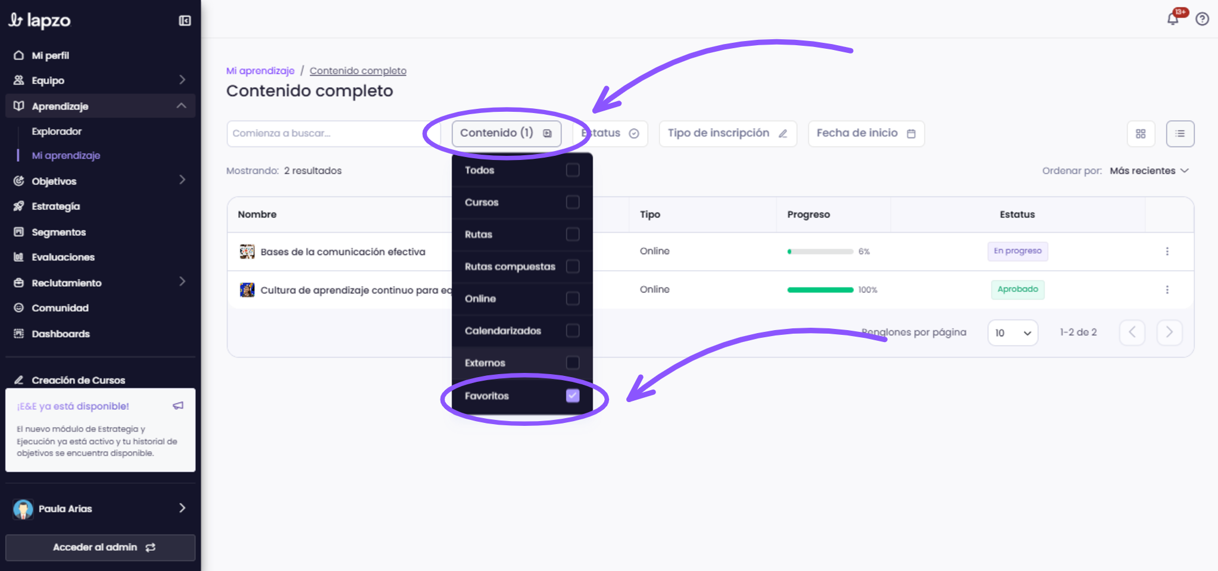Change rows per page from 10

point(1013,333)
